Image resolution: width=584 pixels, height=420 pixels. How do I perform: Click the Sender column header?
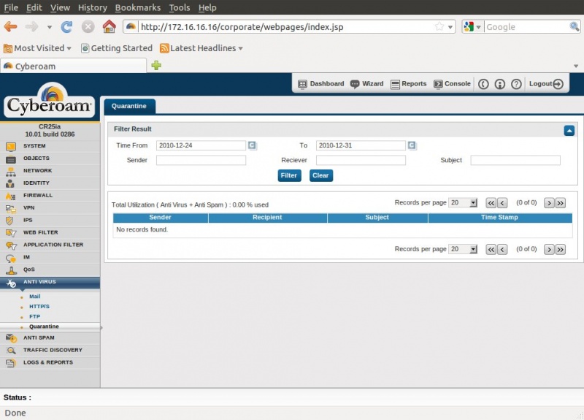click(160, 218)
